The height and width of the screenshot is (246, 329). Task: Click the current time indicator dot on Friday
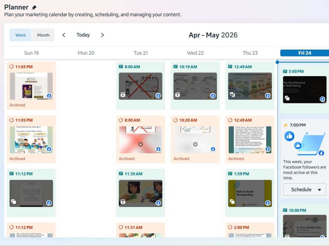coord(277,62)
